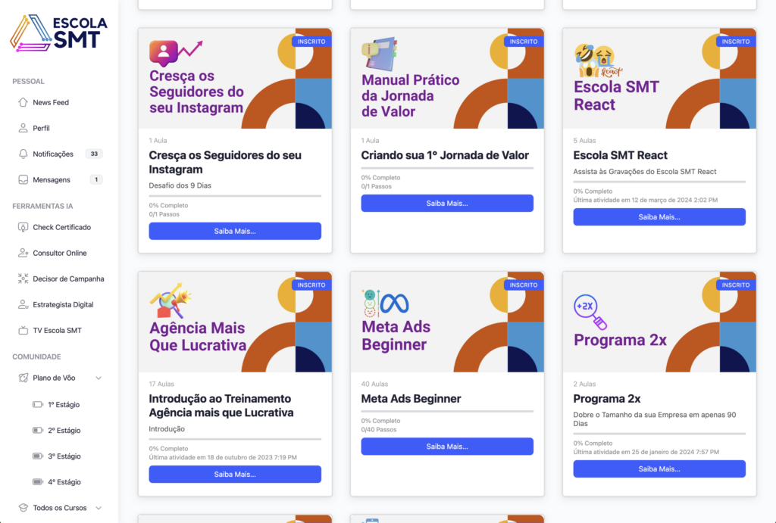Viewport: 776px width, 523px height.
Task: Open Criando sua 1º Jornada de Valor title
Action: [x=444, y=155]
